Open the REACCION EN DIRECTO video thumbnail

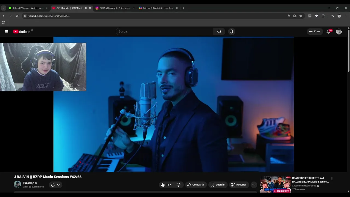pyautogui.click(x=275, y=184)
